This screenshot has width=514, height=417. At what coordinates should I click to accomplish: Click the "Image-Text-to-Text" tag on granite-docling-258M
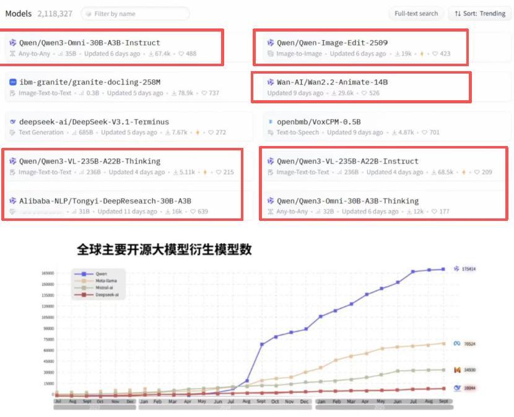pos(45,93)
